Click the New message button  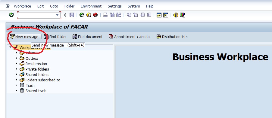coord(25,37)
